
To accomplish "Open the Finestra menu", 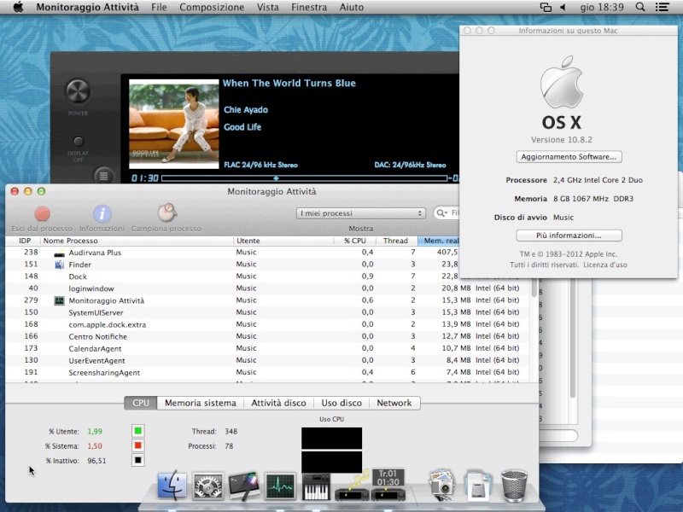I will 309,8.
